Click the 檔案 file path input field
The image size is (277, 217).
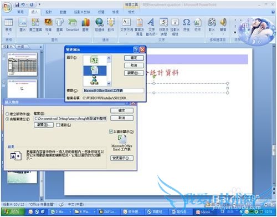point(70,118)
